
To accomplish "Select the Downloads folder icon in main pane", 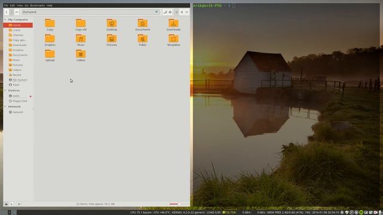I will [x=174, y=23].
